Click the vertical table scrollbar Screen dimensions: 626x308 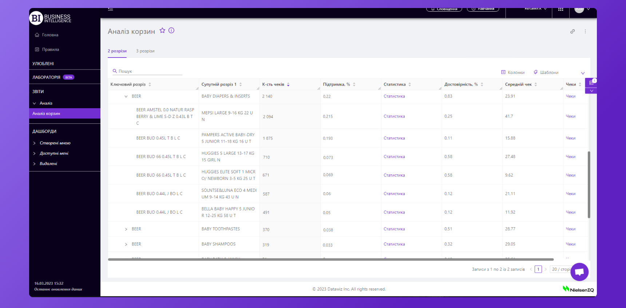tap(589, 185)
